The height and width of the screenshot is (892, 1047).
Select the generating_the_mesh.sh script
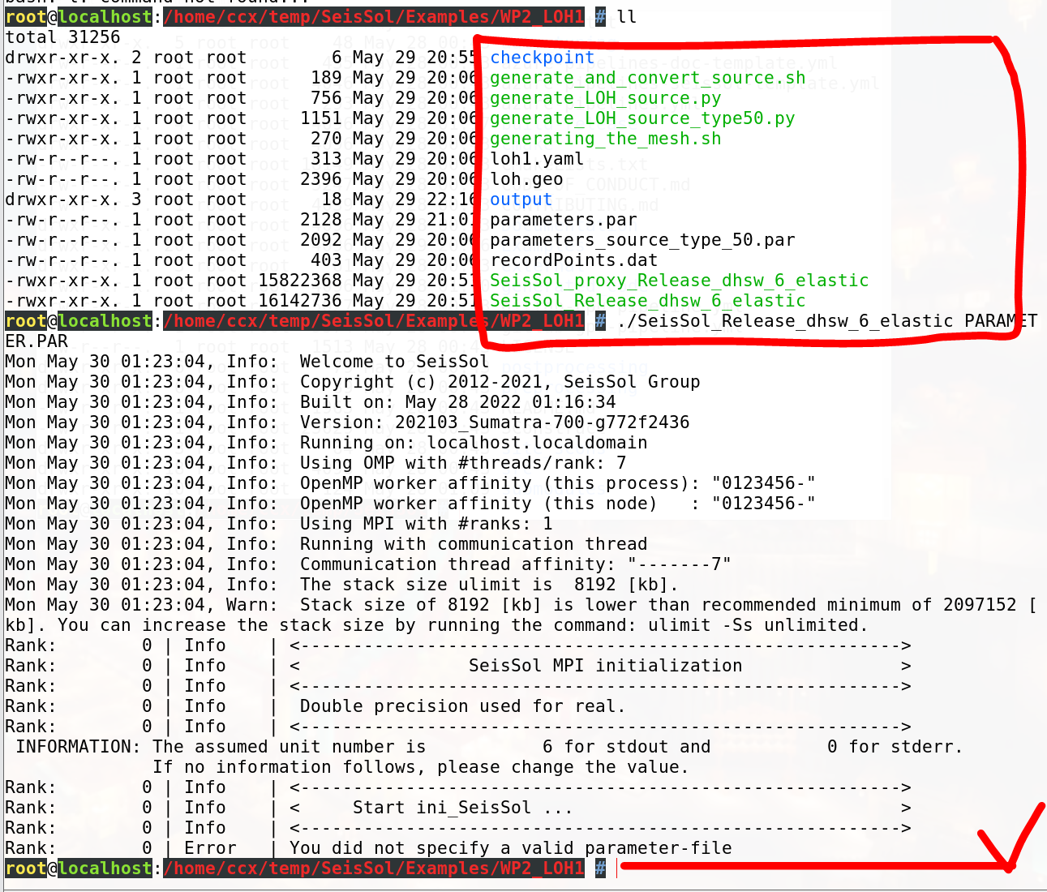coord(604,139)
